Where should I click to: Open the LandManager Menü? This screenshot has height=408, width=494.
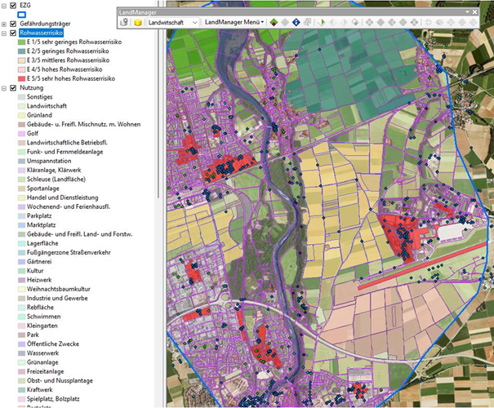point(234,23)
